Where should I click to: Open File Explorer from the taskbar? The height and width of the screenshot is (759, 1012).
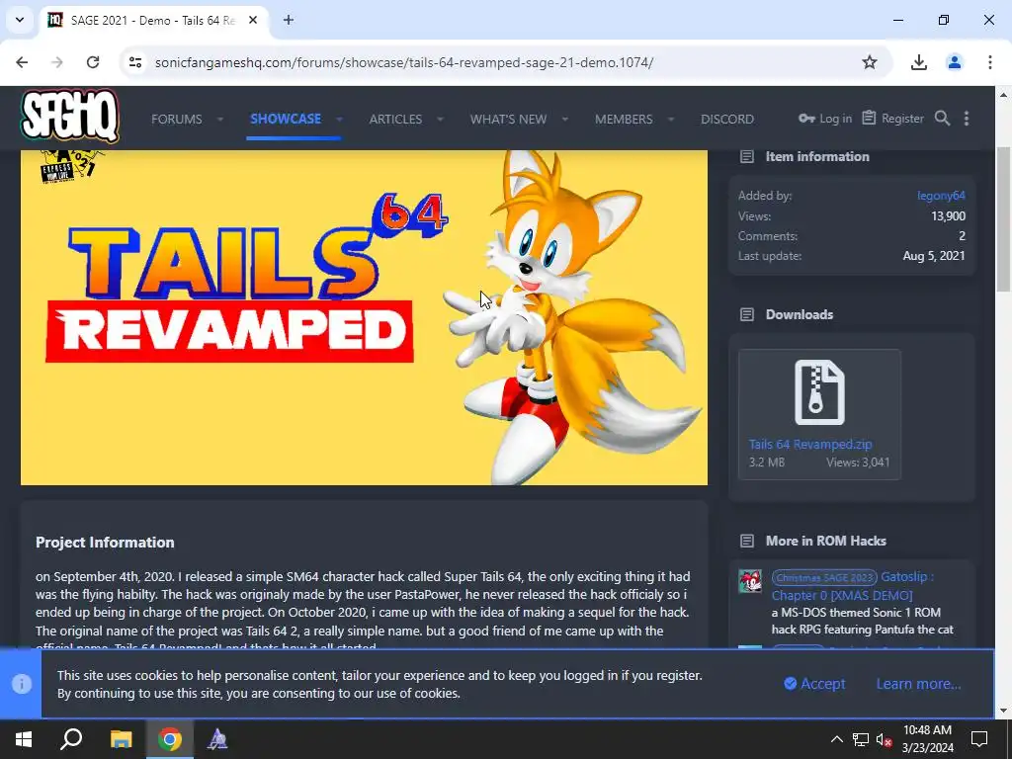pos(121,739)
